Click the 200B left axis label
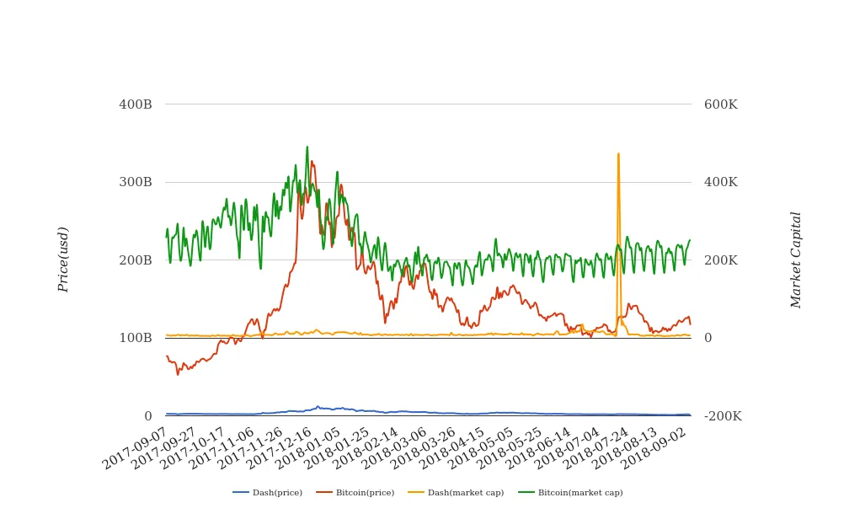The width and height of the screenshot is (849, 519). coord(136,260)
